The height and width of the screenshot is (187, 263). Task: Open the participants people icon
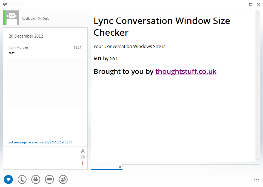pos(63,179)
